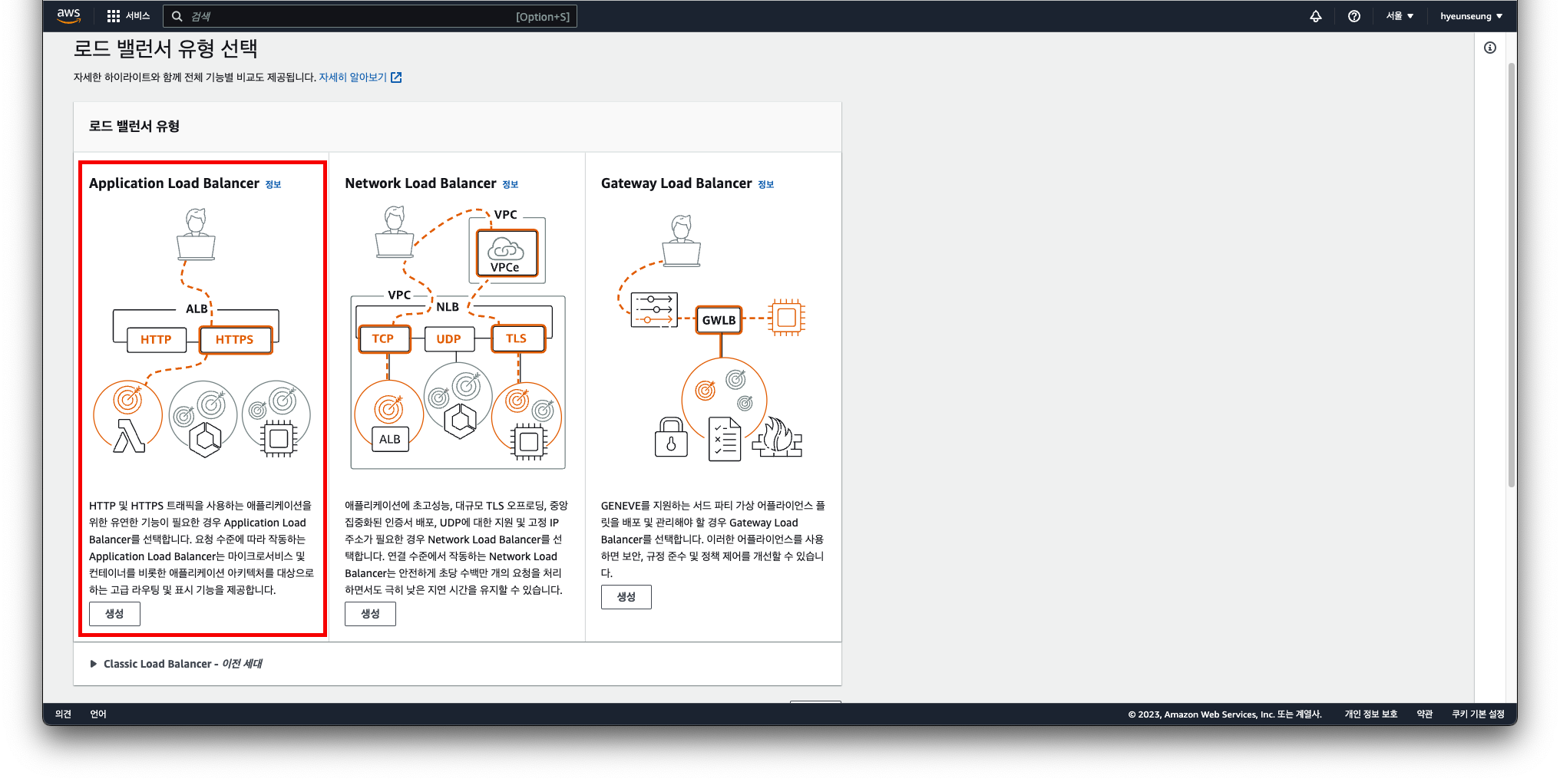Click the HTTPS box in ALB diagram

tap(235, 339)
